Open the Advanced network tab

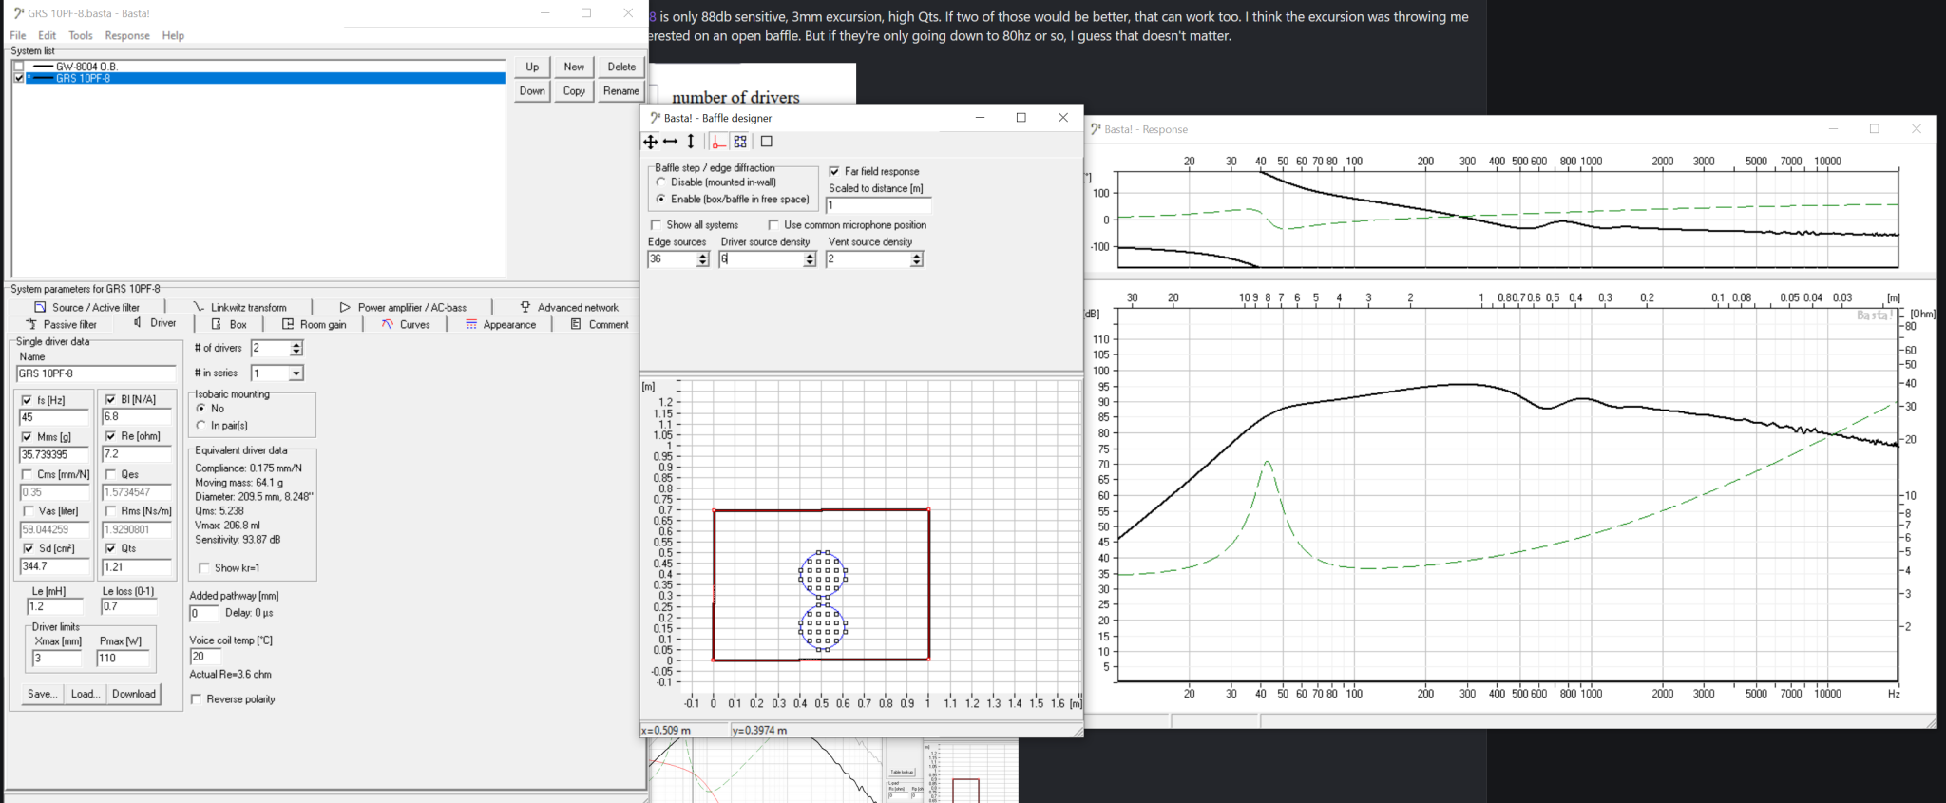[568, 308]
